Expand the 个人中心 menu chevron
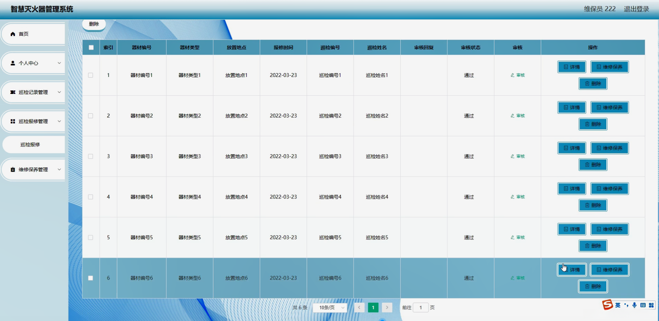The image size is (659, 321). (x=59, y=63)
